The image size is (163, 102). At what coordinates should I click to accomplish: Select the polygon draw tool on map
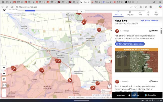4,68
